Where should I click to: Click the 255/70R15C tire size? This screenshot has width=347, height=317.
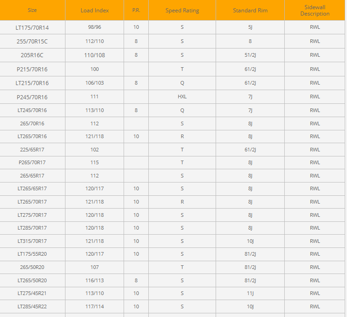point(32,41)
